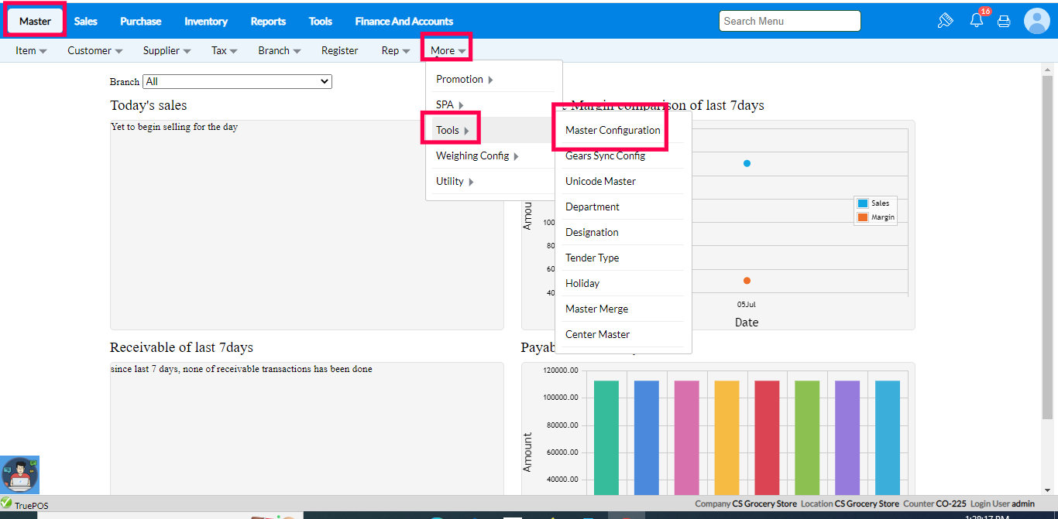Click the printer icon in header

(1004, 21)
